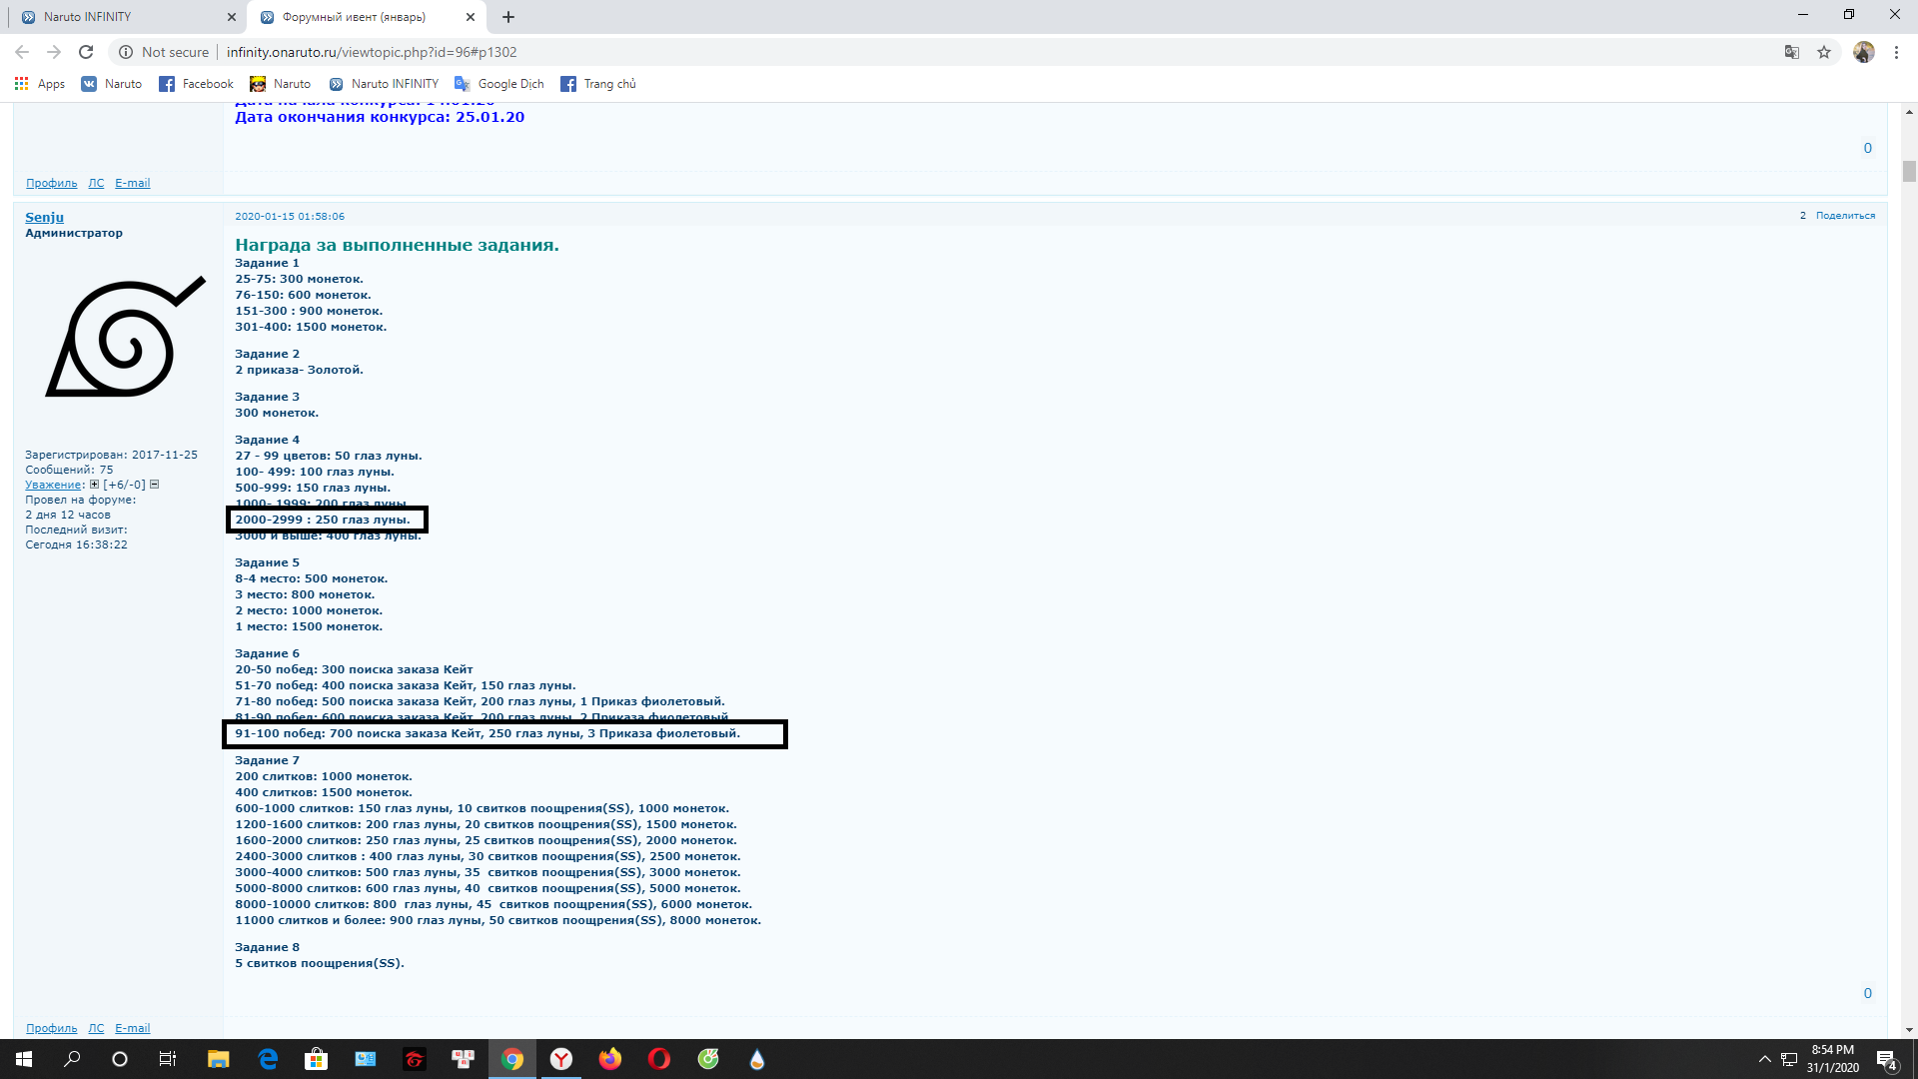
Task: Bookmark this page with the star
Action: click(x=1824, y=52)
